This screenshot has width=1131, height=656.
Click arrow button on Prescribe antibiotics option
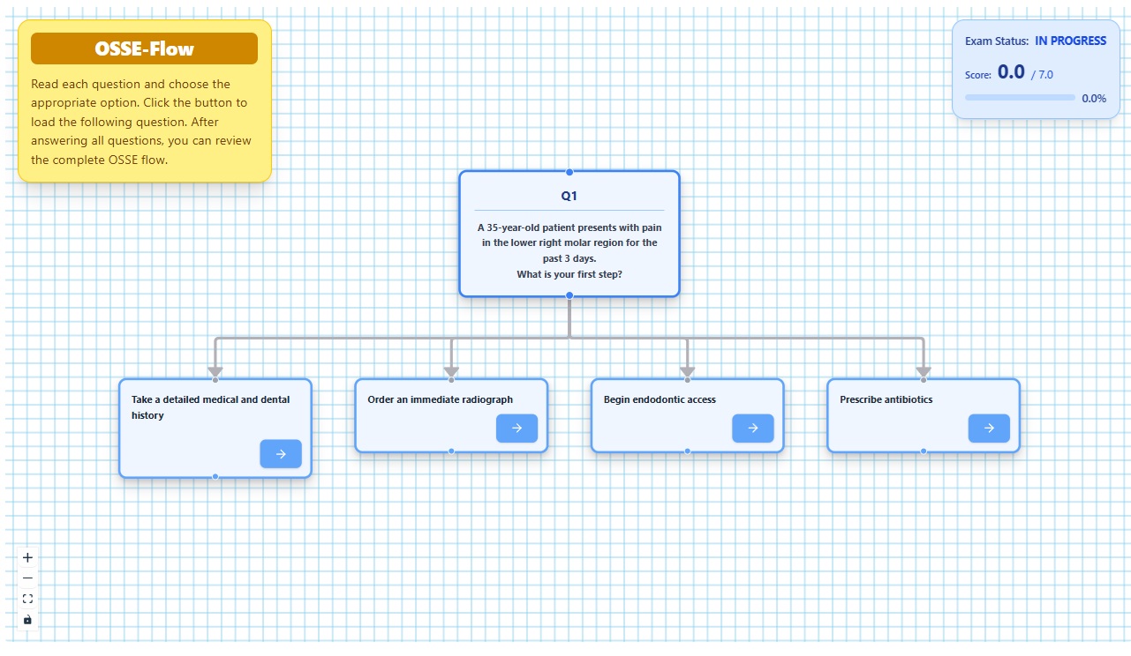(989, 429)
